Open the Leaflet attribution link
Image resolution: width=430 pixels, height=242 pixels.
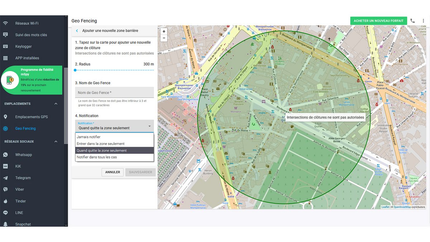tap(385, 207)
